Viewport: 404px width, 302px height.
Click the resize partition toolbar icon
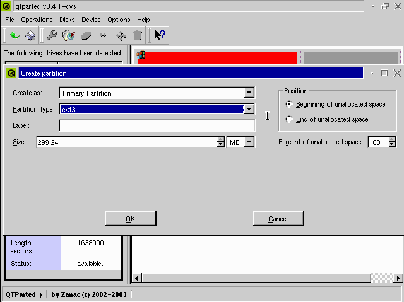[x=103, y=35]
